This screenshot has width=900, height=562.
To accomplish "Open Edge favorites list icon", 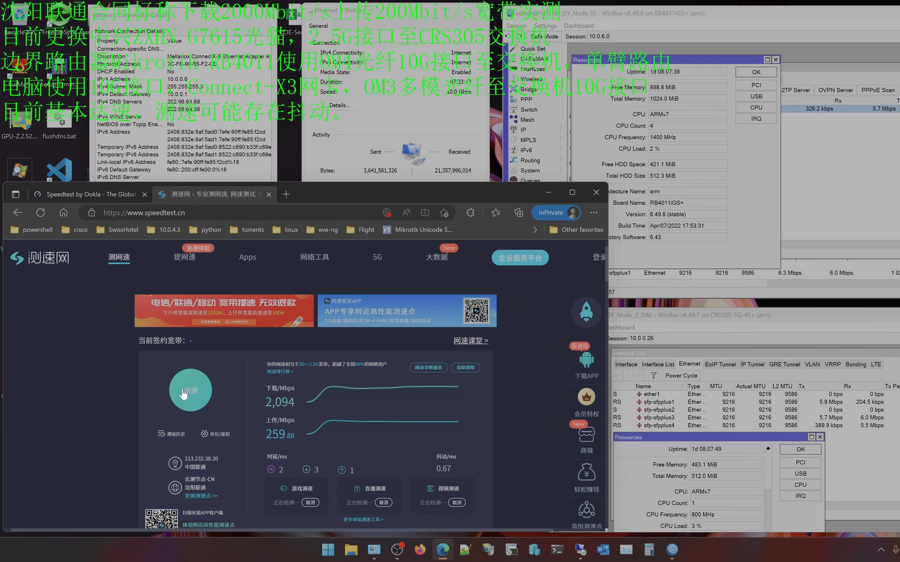I will point(496,213).
